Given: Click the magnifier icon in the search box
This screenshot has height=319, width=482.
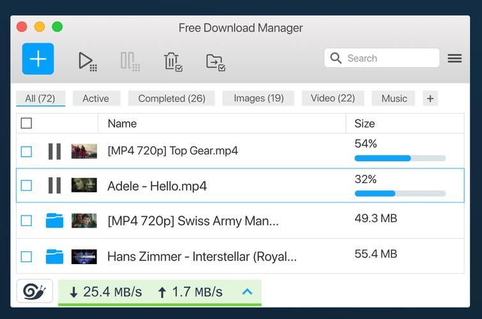Looking at the screenshot, I should [x=336, y=58].
